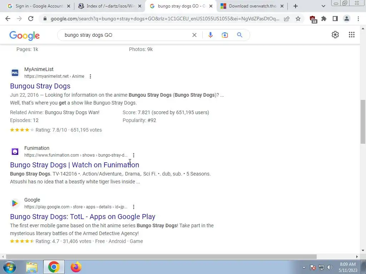Submit search with magnifier icon

(239, 35)
